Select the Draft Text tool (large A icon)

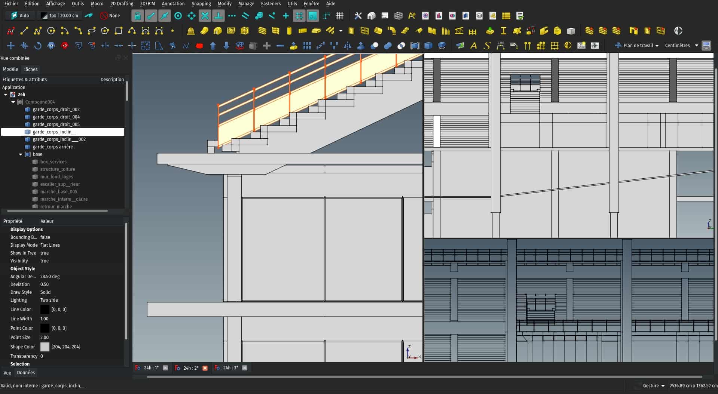click(473, 45)
